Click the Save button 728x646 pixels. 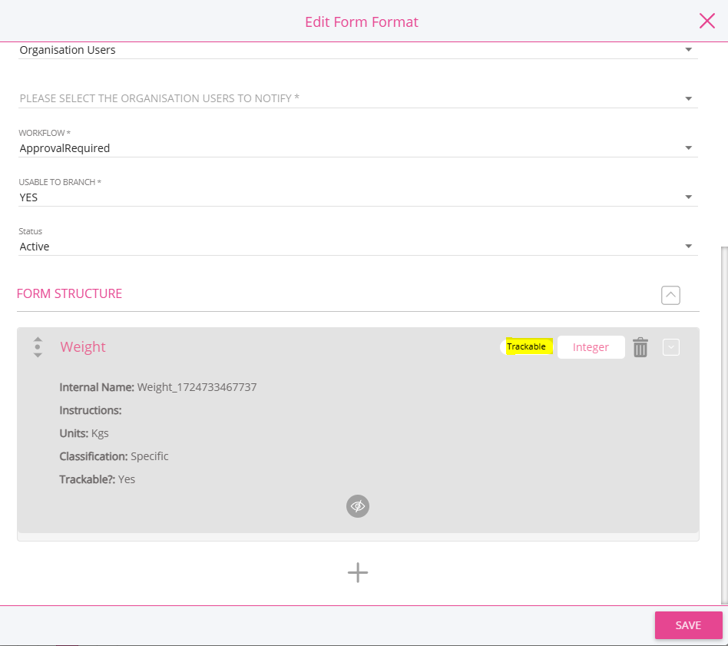(688, 625)
